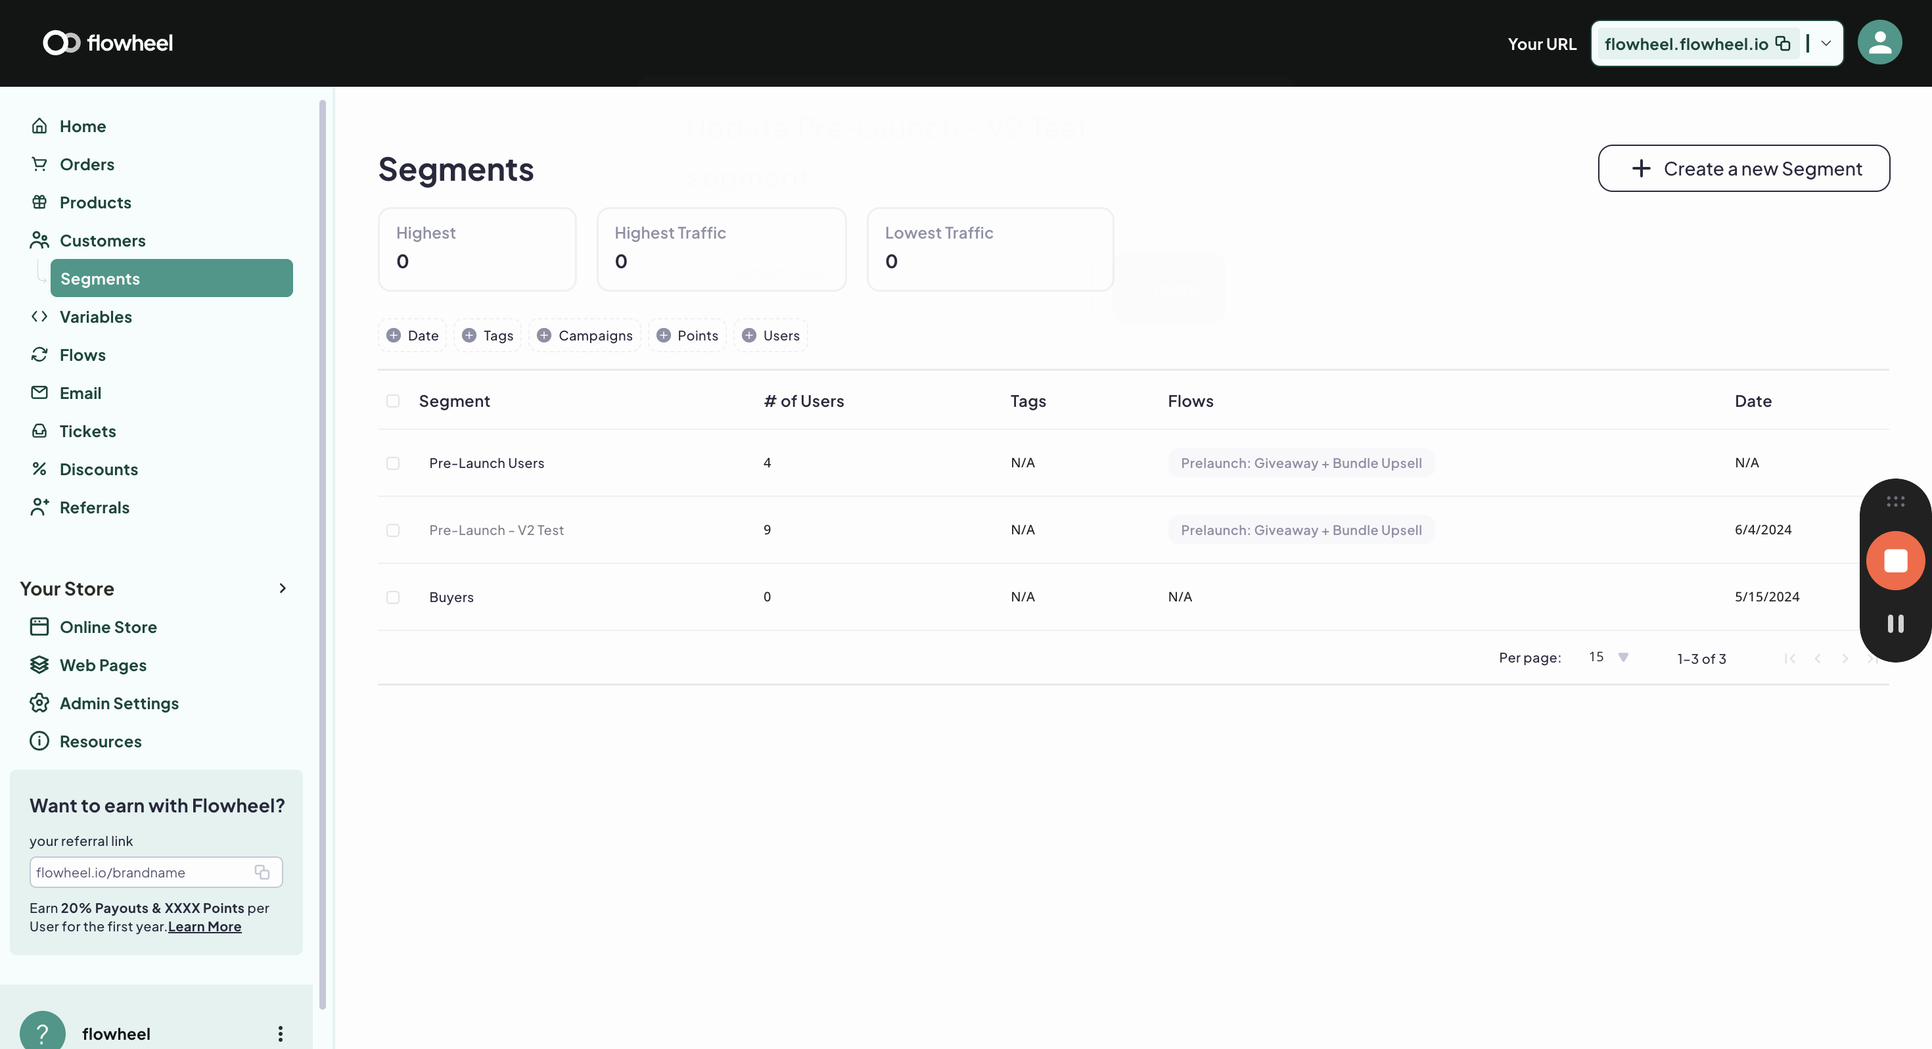Click the Web Pages layers icon

(x=39, y=666)
